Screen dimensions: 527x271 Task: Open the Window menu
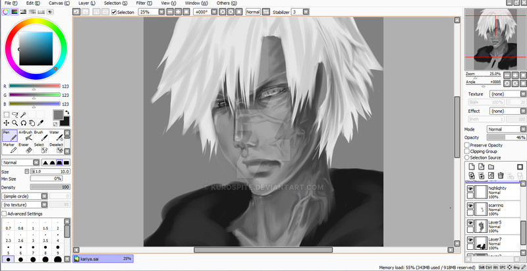tap(196, 3)
